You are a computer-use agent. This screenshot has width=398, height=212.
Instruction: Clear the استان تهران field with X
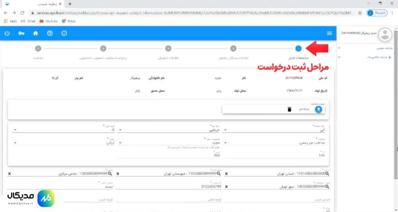[x=227, y=174]
